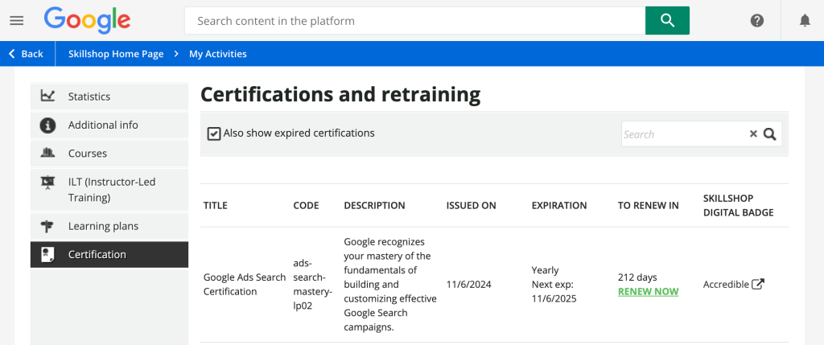Open the Statistics sidebar item
This screenshot has width=824, height=345.
point(109,96)
